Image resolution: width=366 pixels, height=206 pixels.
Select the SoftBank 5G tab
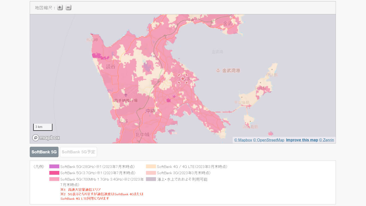click(x=44, y=152)
